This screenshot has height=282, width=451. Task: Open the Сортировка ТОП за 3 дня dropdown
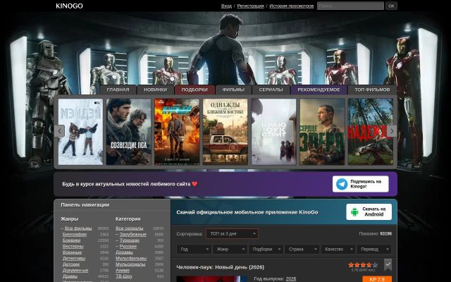click(232, 233)
